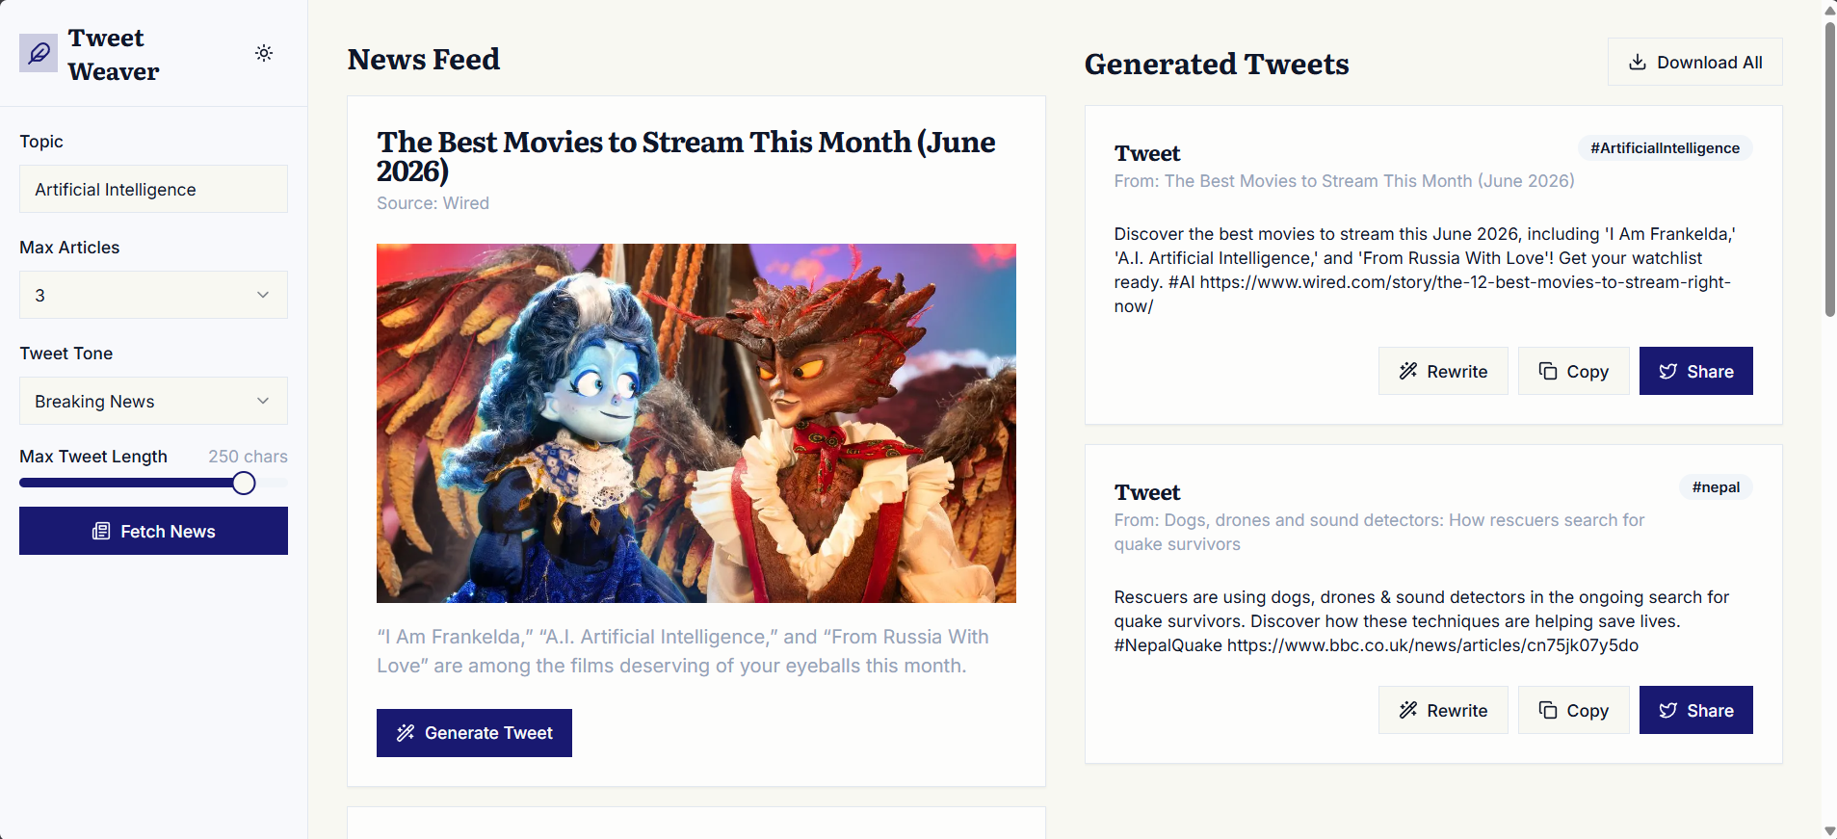Click the newspaper icon in Fetch News
Screen dimensions: 1837x839
[x=101, y=531]
